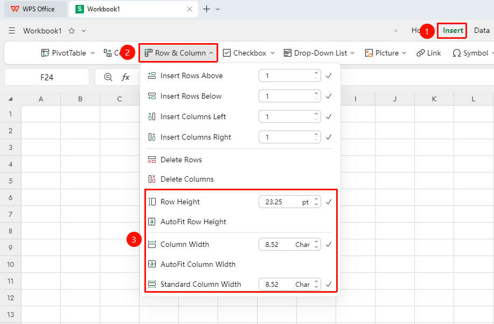Image resolution: width=494 pixels, height=324 pixels.
Task: Switch to the Data ribbon tab
Action: (x=482, y=31)
